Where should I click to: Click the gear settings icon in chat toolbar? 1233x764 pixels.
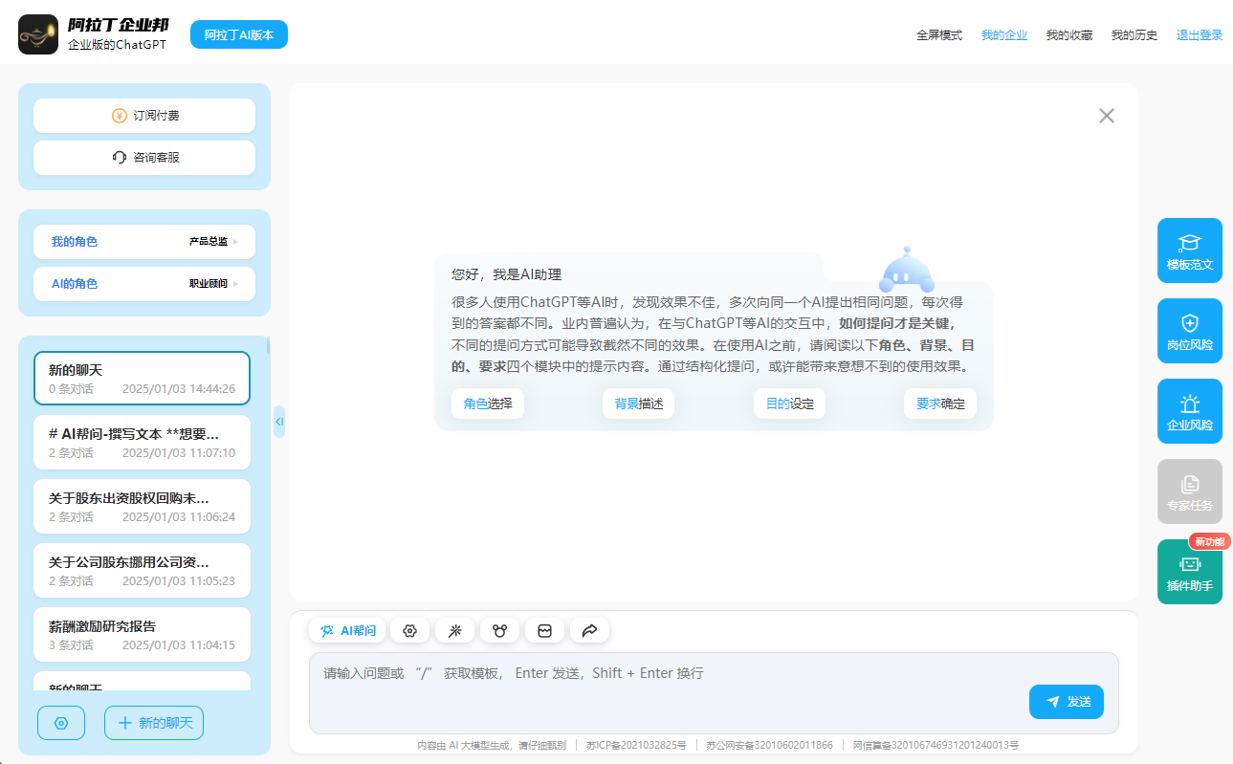pos(410,631)
